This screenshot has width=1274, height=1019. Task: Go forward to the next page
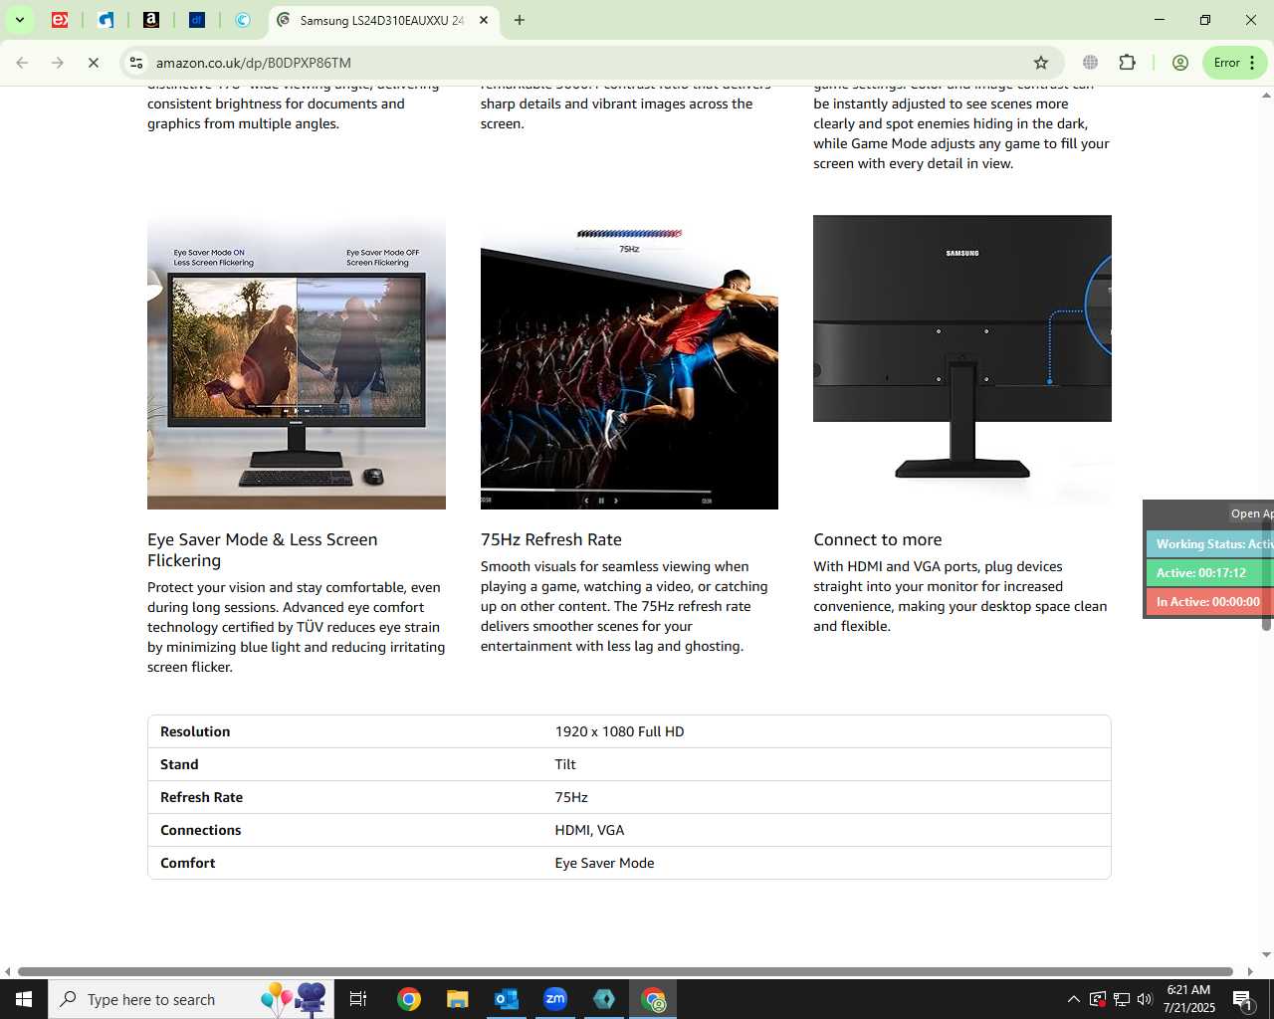coord(58,63)
